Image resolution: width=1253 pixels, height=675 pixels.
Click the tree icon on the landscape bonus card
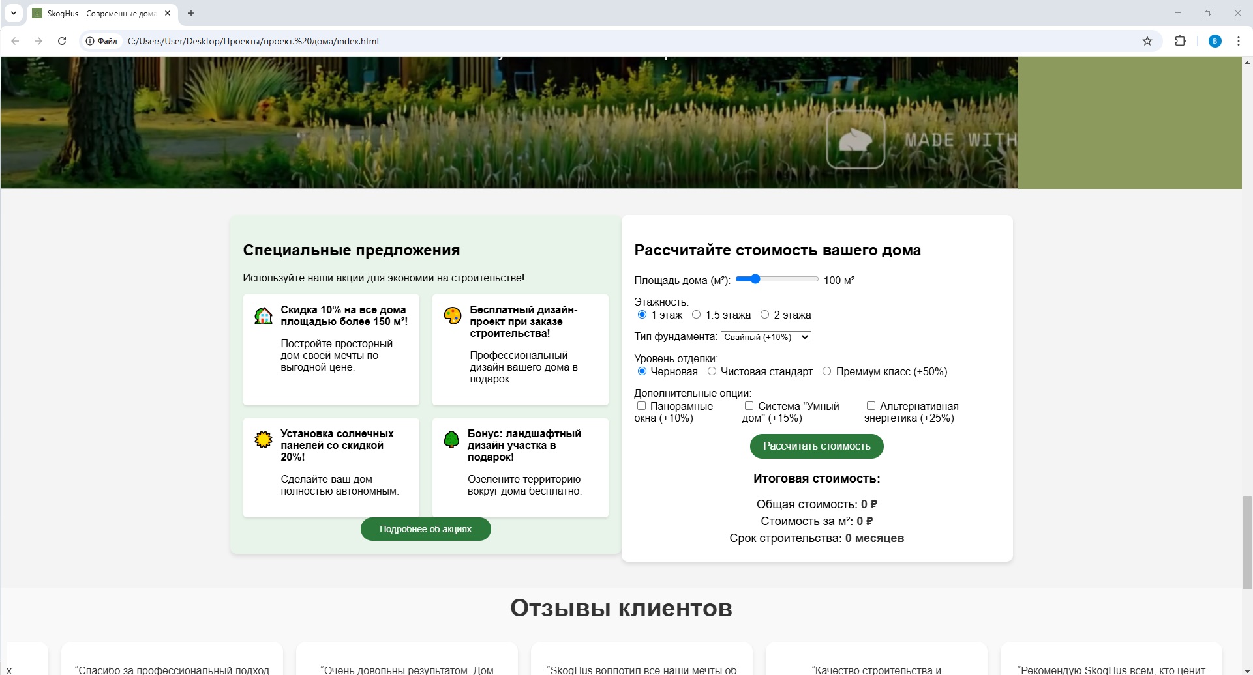pos(452,440)
